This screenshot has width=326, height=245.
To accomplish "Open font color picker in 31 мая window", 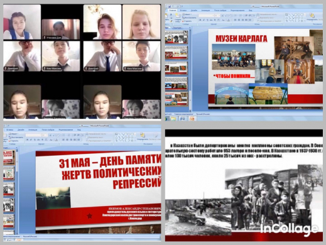I will point(57,139).
